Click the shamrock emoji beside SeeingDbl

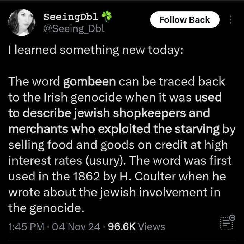107,17
